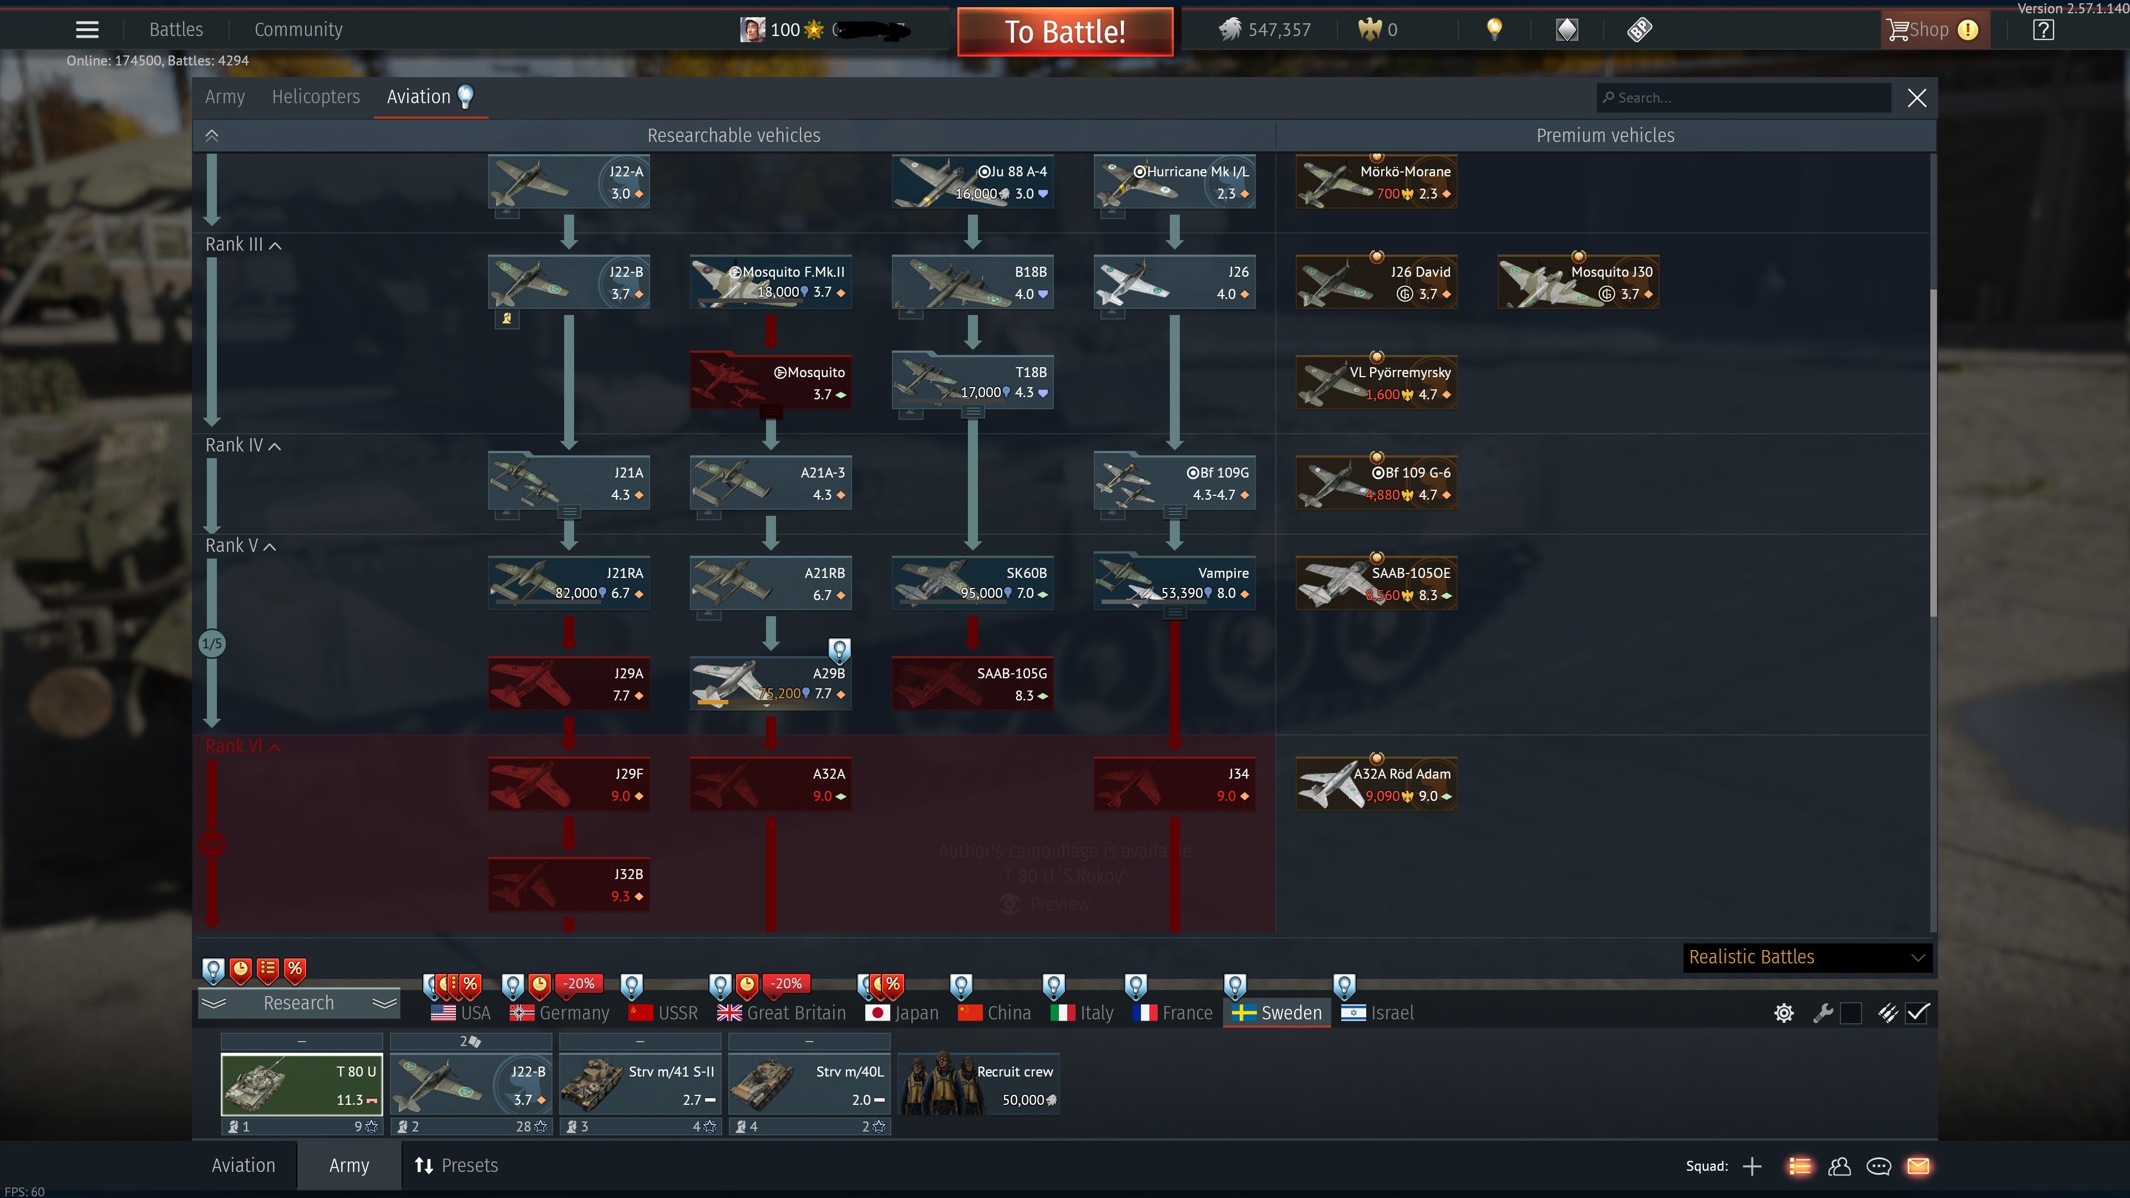Select the T 80 U crew slot
Viewport: 2130px width, 1198px height.
[x=302, y=1084]
